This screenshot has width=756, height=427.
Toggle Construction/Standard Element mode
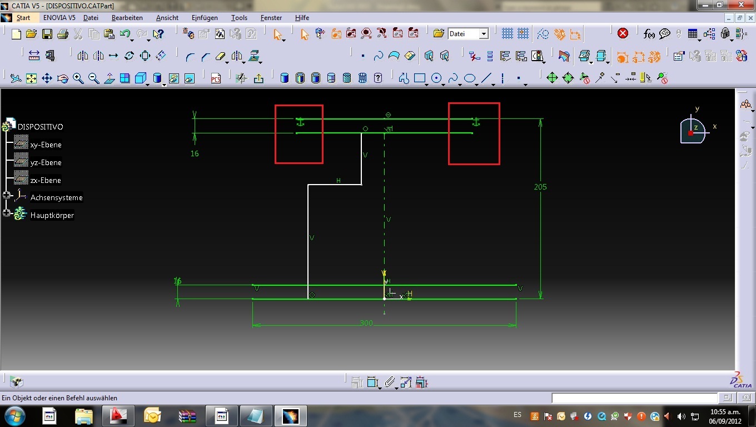pyautogui.click(x=543, y=34)
